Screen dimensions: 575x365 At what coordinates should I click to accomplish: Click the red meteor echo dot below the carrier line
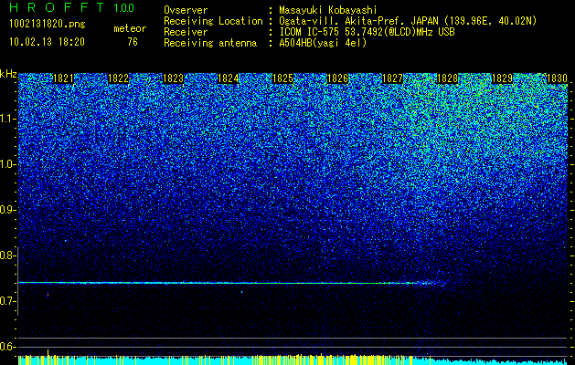point(48,294)
